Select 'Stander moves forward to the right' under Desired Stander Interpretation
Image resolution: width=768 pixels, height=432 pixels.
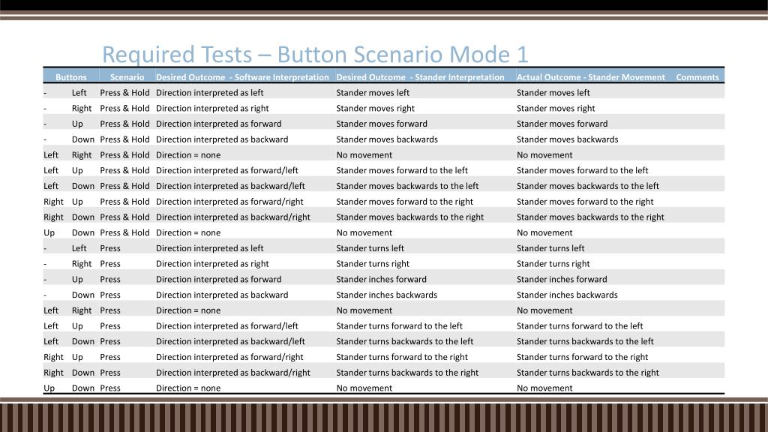tap(404, 202)
